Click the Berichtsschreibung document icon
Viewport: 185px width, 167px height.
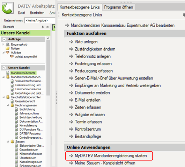click(x=16, y=117)
